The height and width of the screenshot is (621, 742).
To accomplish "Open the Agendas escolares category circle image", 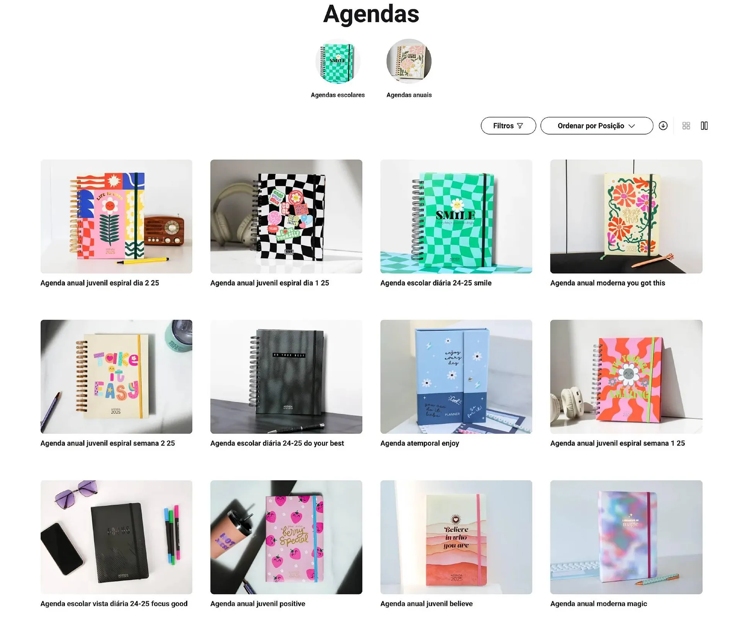I will [x=338, y=61].
